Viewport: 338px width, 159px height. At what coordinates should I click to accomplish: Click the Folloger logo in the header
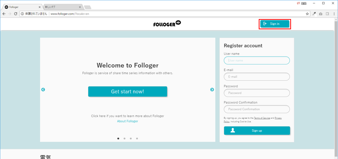click(167, 24)
